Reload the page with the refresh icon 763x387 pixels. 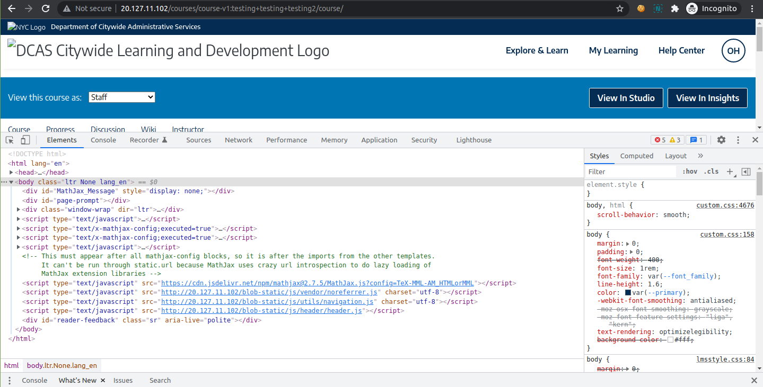point(46,8)
